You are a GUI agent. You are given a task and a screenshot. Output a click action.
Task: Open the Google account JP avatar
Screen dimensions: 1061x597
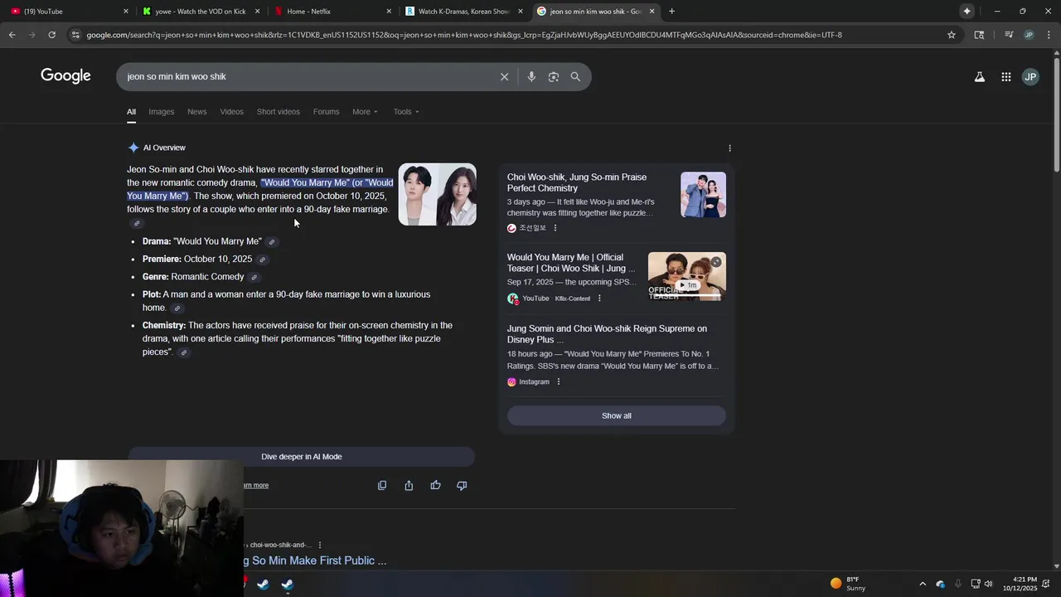pos(1030,76)
